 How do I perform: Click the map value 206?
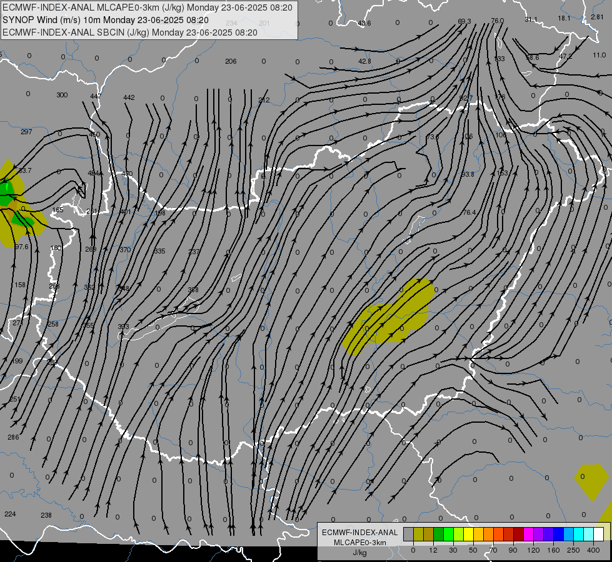click(231, 61)
